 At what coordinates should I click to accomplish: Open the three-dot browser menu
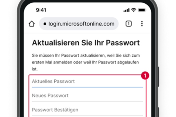coord(142,24)
